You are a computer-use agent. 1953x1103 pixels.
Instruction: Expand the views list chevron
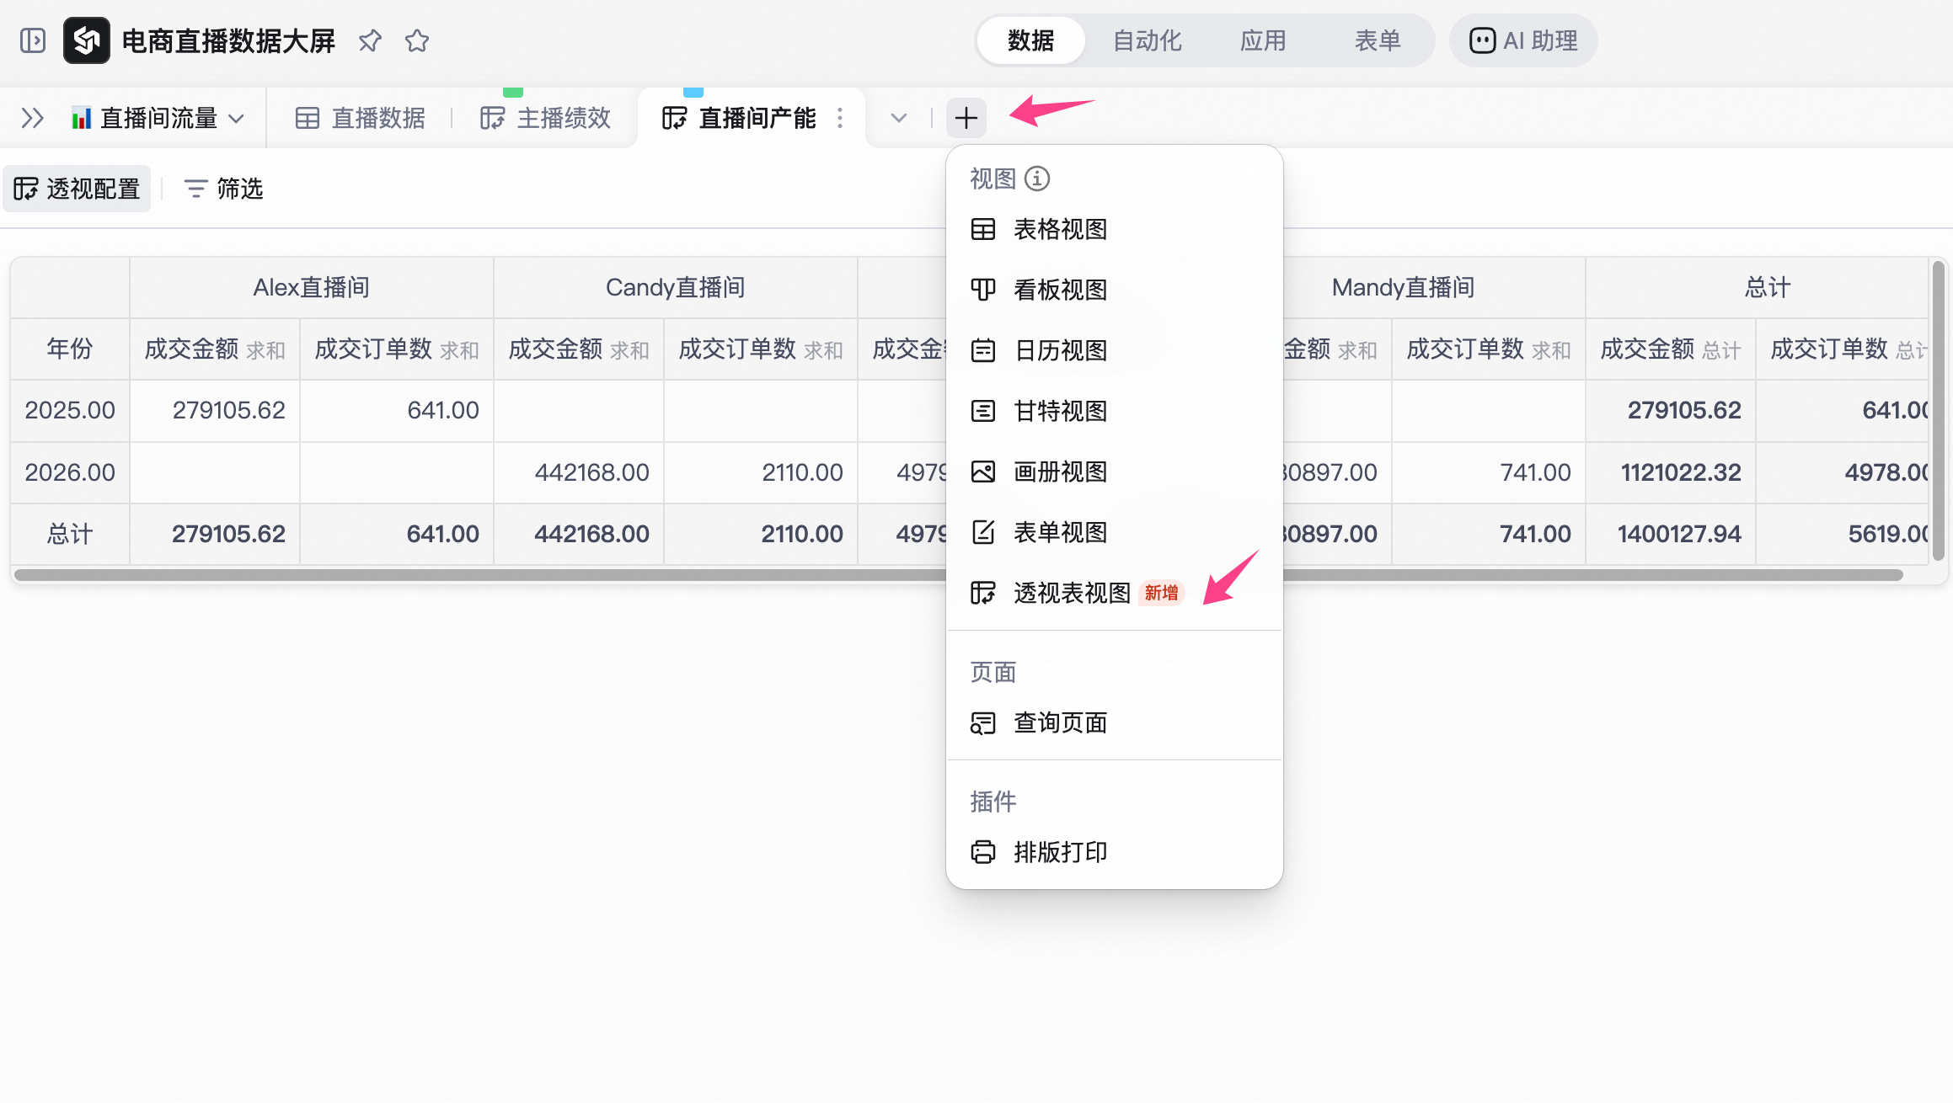coord(899,118)
